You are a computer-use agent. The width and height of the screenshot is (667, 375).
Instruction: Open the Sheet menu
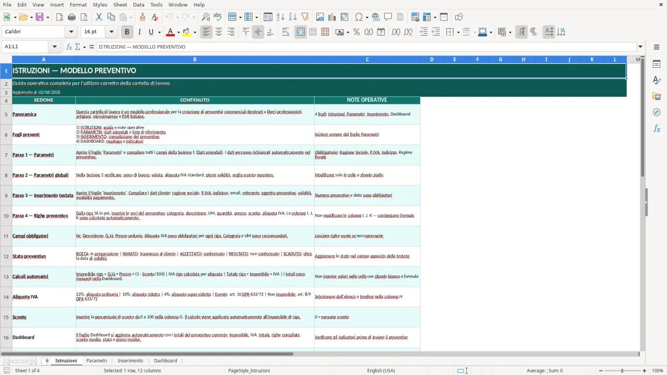pos(120,4)
